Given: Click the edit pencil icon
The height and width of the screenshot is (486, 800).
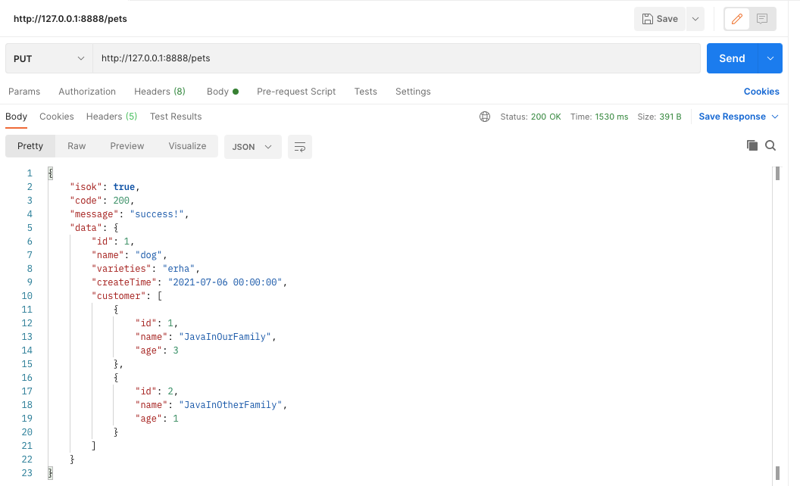Looking at the screenshot, I should (737, 19).
